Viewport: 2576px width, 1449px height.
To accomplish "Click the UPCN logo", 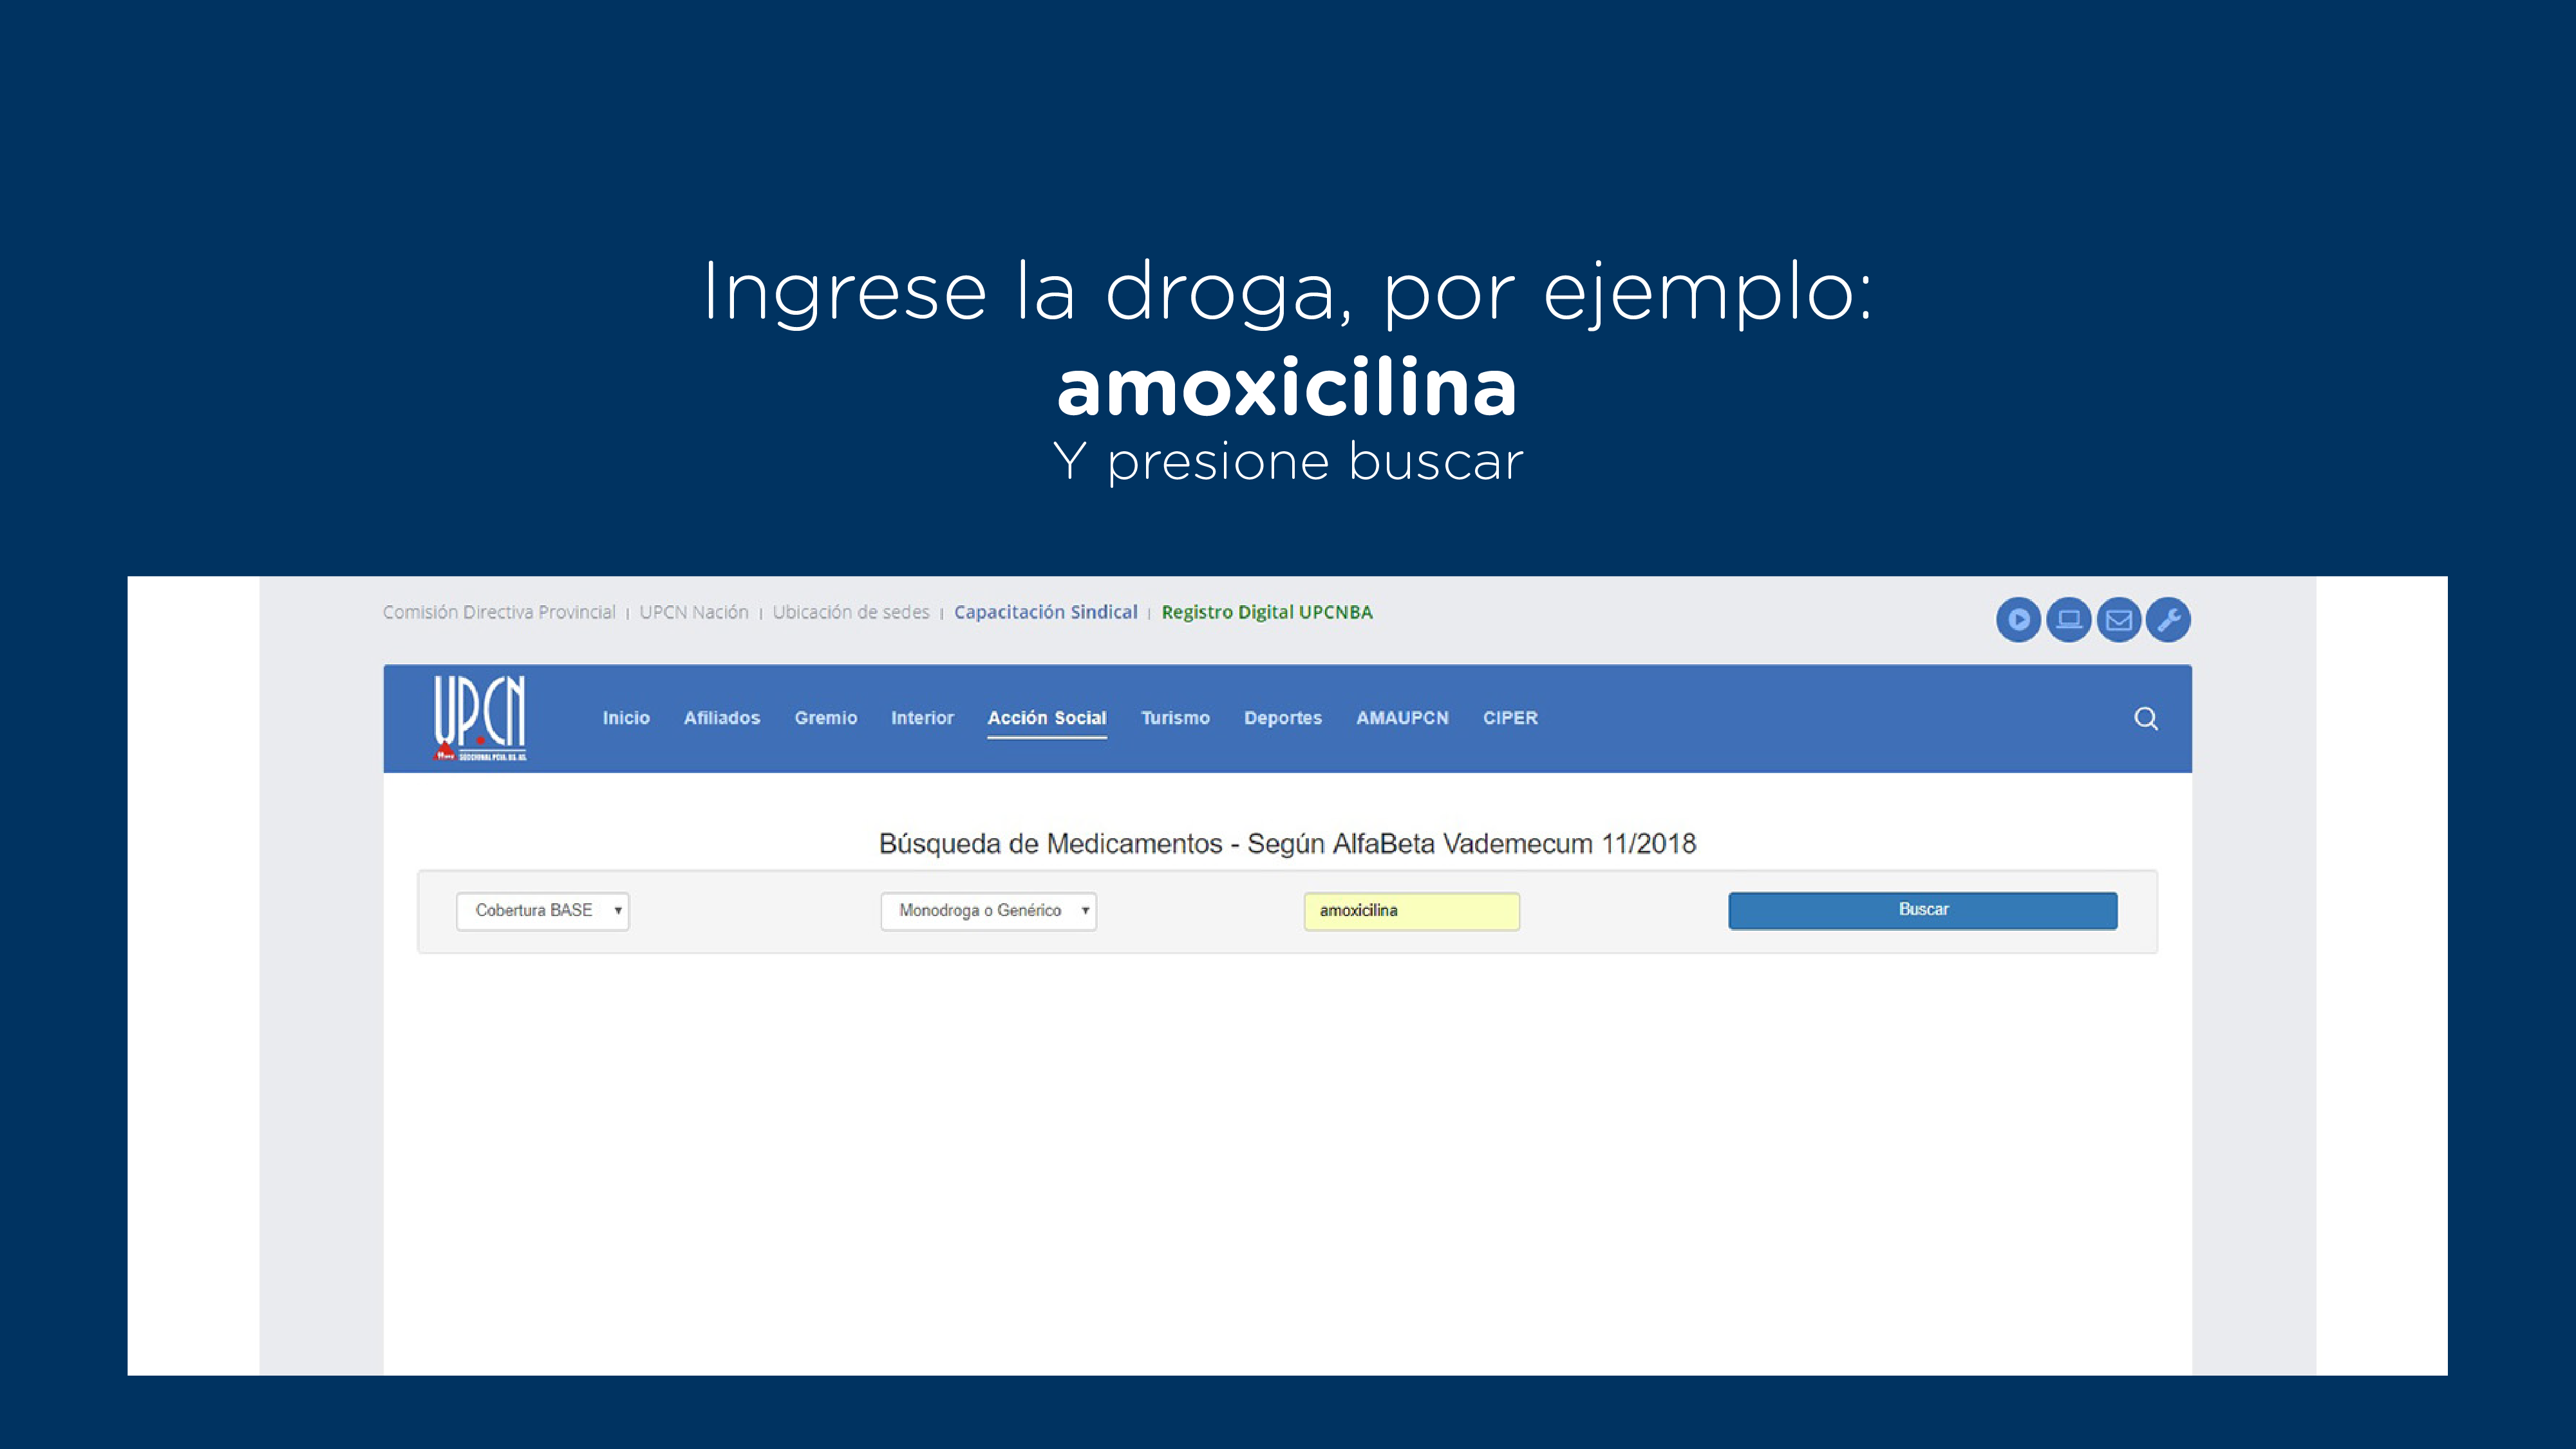I will click(480, 717).
